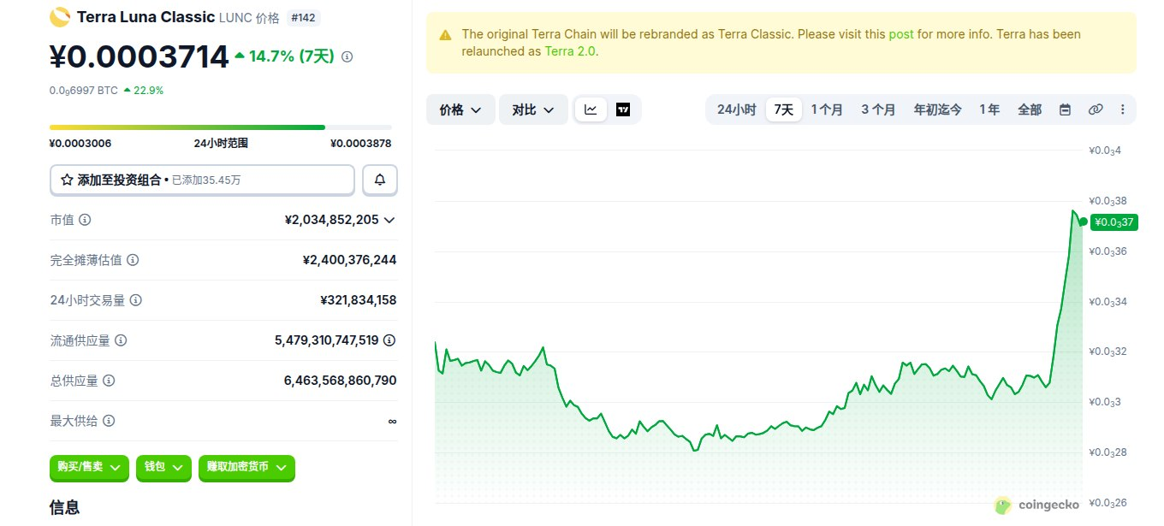
Task: Click the info icon next to 市值
Action: click(85, 220)
